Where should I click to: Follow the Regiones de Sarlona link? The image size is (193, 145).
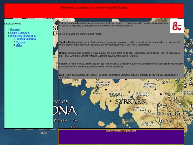23,36
